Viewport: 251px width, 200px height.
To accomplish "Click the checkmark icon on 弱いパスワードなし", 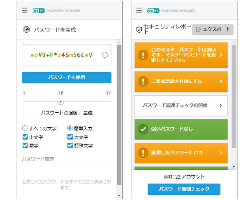I will pos(142,129).
